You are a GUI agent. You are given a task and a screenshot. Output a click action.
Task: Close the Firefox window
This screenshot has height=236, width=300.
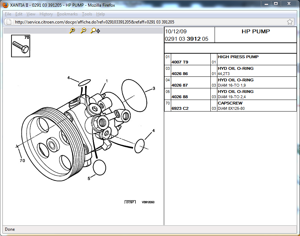(289, 4)
